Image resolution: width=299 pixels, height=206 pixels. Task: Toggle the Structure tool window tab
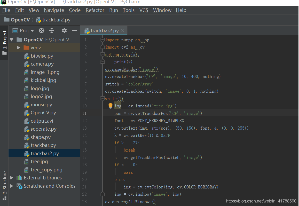coord(4,186)
